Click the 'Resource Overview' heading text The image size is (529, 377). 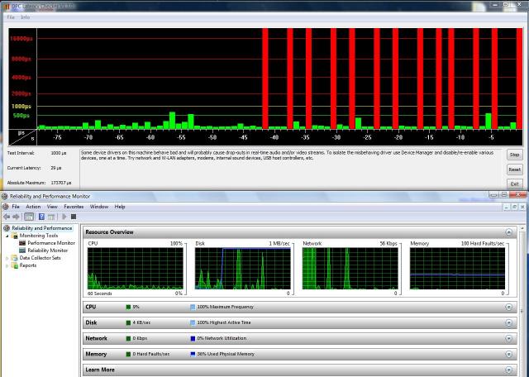[109, 232]
